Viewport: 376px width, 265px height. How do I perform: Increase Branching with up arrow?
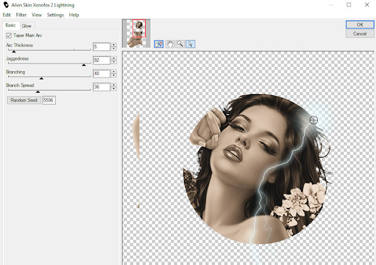pyautogui.click(x=114, y=72)
